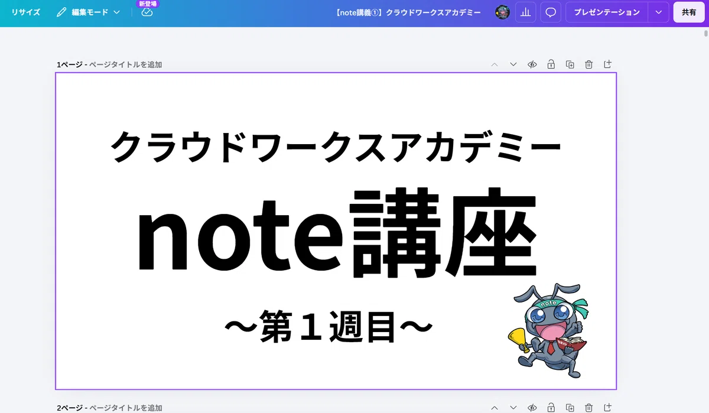709x413 pixels.
Task: Lock page 1 with padlock icon
Action: pos(551,64)
